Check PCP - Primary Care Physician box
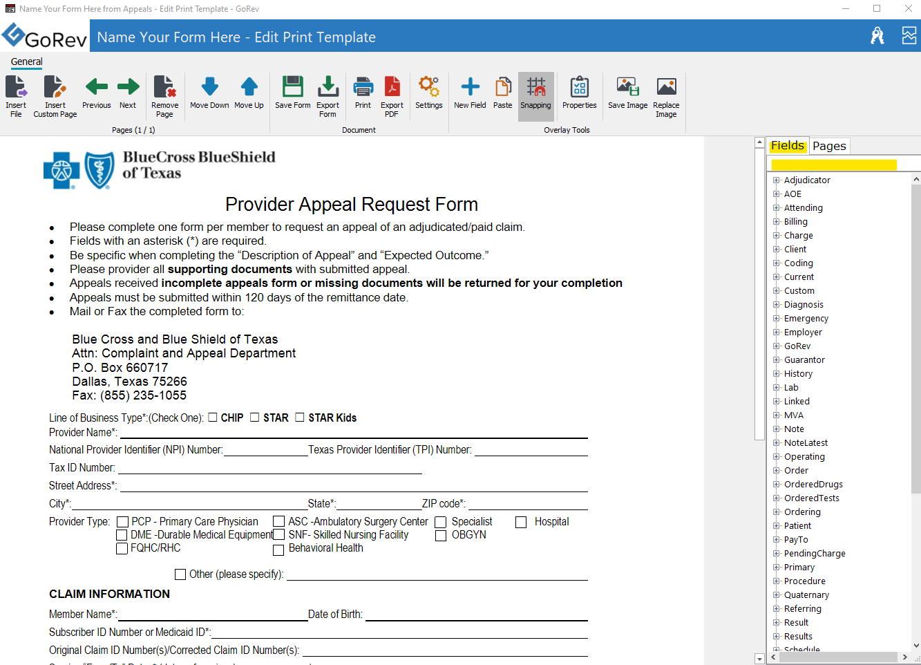921x665 pixels. 122,522
